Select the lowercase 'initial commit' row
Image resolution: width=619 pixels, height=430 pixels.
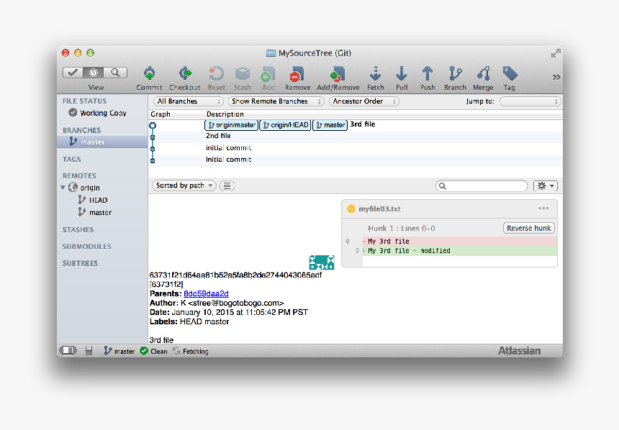(x=356, y=148)
